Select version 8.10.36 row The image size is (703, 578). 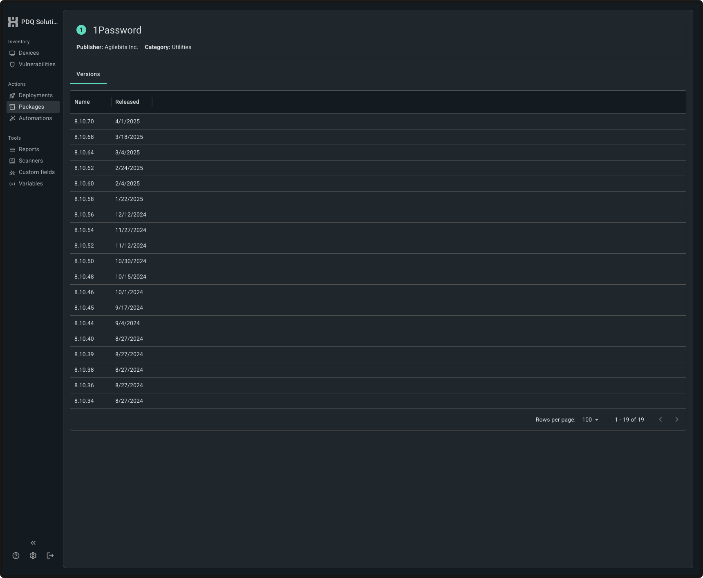[378, 386]
